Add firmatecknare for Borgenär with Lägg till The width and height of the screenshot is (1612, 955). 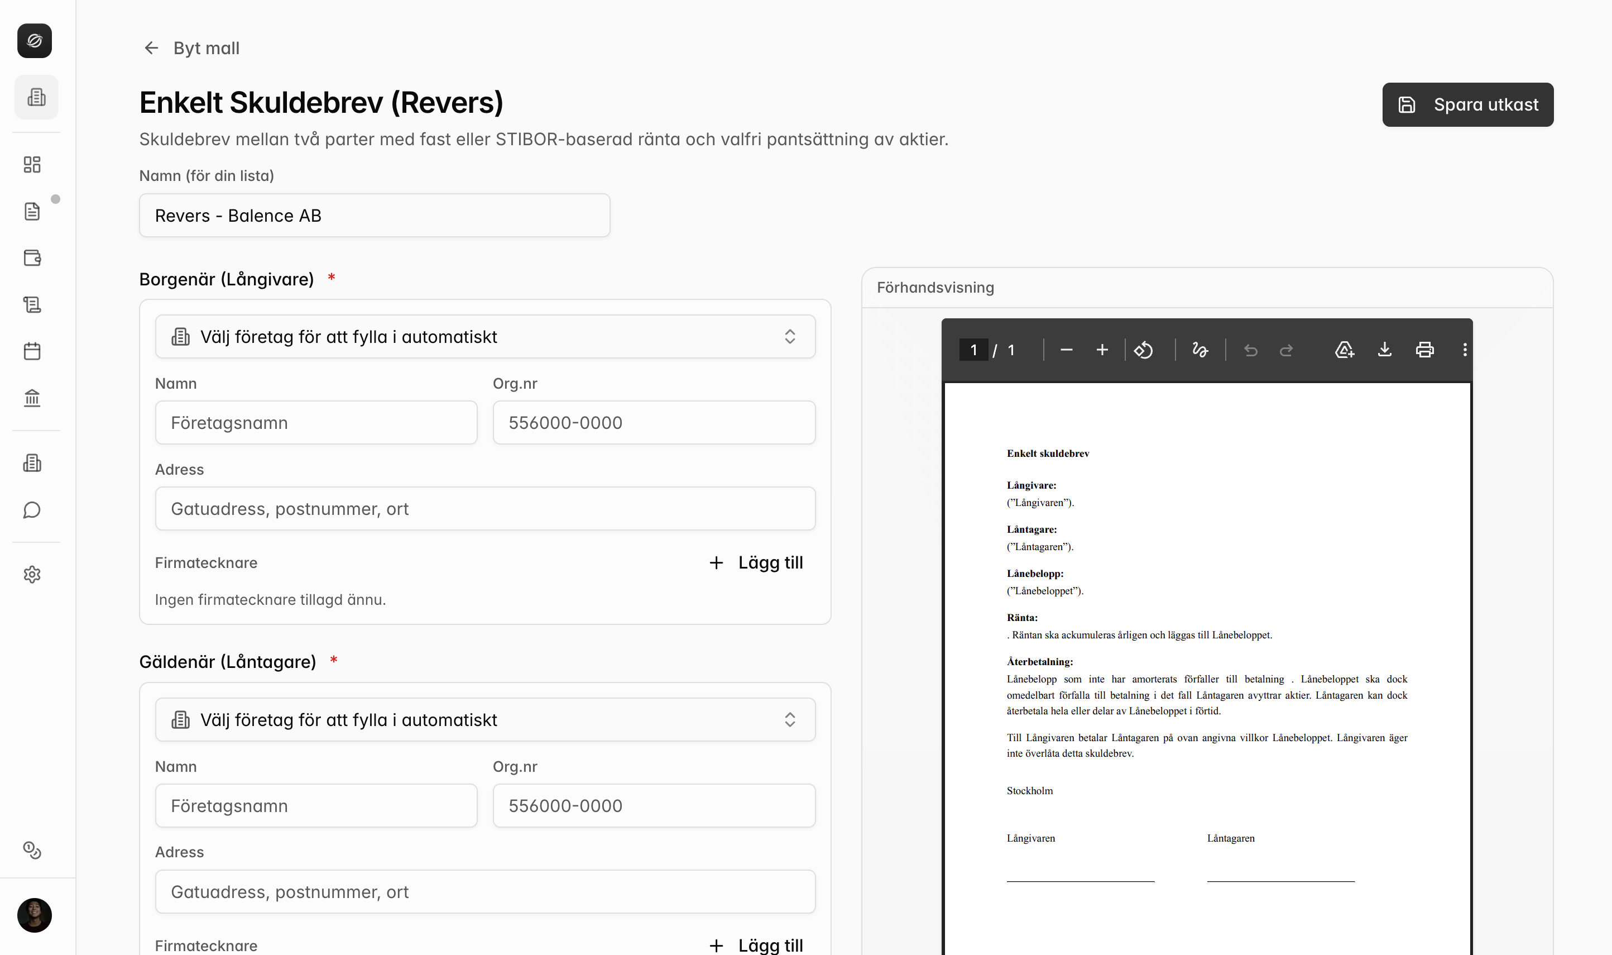(x=756, y=562)
